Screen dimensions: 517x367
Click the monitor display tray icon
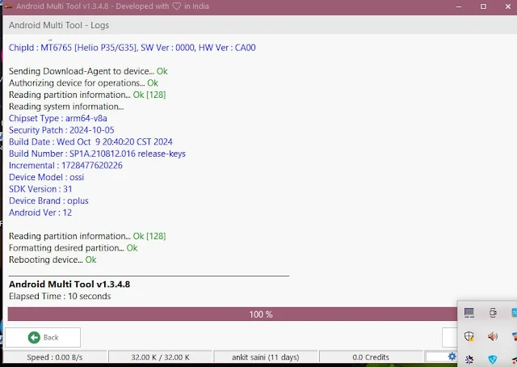(x=469, y=313)
